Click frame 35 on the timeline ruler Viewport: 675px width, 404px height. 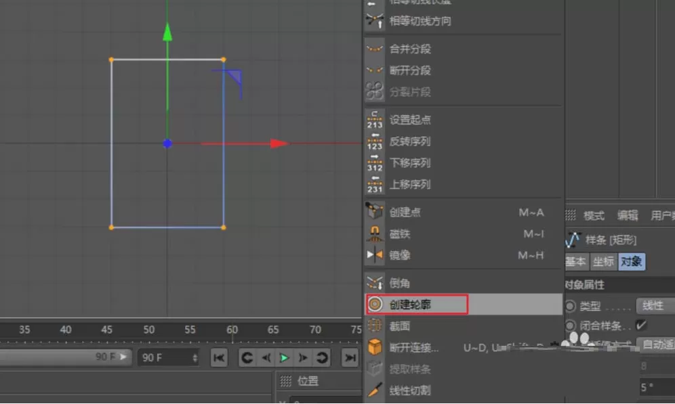click(x=24, y=330)
